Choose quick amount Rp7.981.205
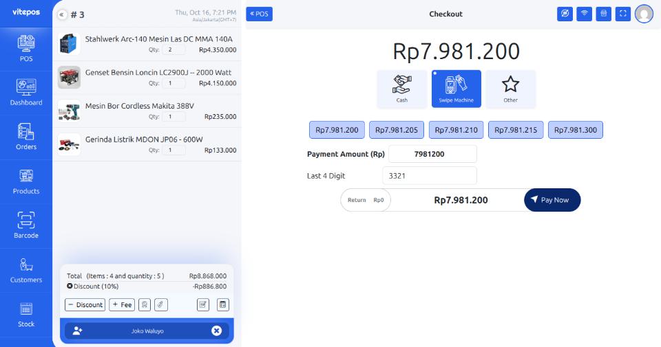The image size is (661, 347). tap(397, 130)
